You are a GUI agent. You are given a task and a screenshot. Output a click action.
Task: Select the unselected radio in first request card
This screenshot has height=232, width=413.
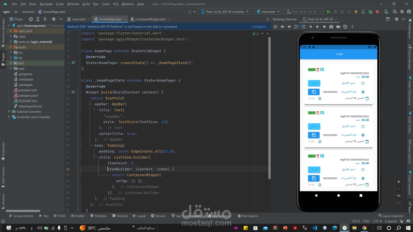coord(363,83)
